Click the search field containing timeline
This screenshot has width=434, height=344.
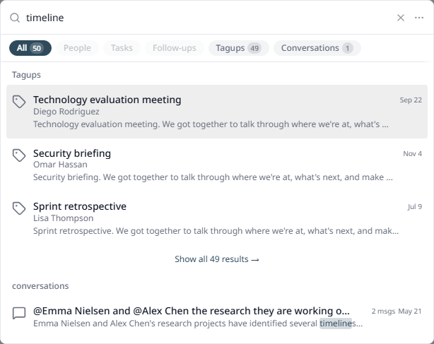point(208,18)
